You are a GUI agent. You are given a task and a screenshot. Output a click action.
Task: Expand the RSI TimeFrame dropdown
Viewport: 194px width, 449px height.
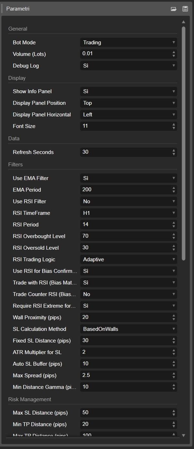[x=128, y=213]
